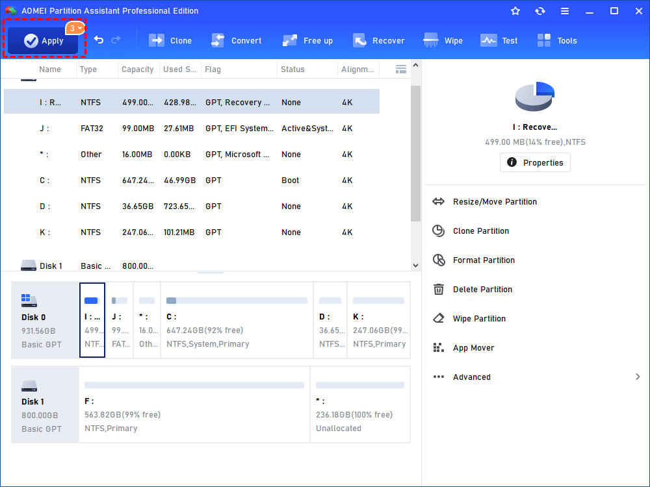Select the Free up tool
Screen dimensions: 650x487
pyautogui.click(x=307, y=40)
